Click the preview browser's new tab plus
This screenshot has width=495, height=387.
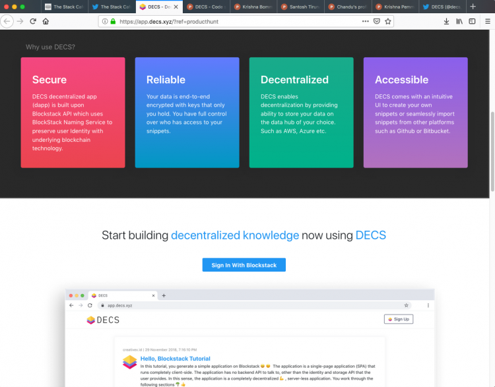(x=164, y=295)
